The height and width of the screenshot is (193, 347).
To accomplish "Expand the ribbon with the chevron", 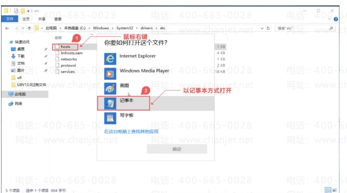I will (329, 19).
